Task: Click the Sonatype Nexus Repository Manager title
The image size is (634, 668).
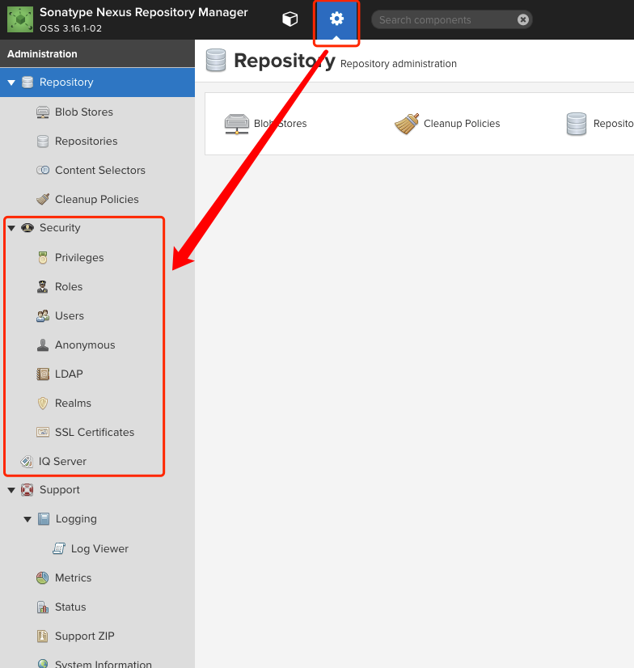Action: (144, 12)
